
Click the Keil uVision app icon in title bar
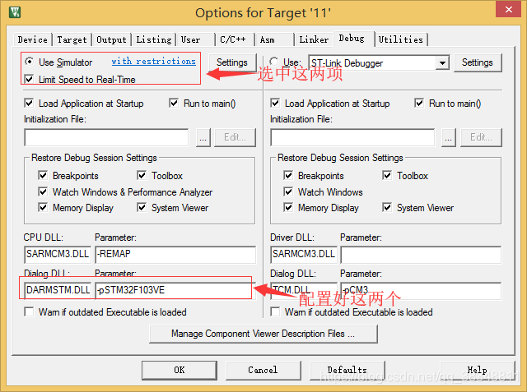[15, 12]
